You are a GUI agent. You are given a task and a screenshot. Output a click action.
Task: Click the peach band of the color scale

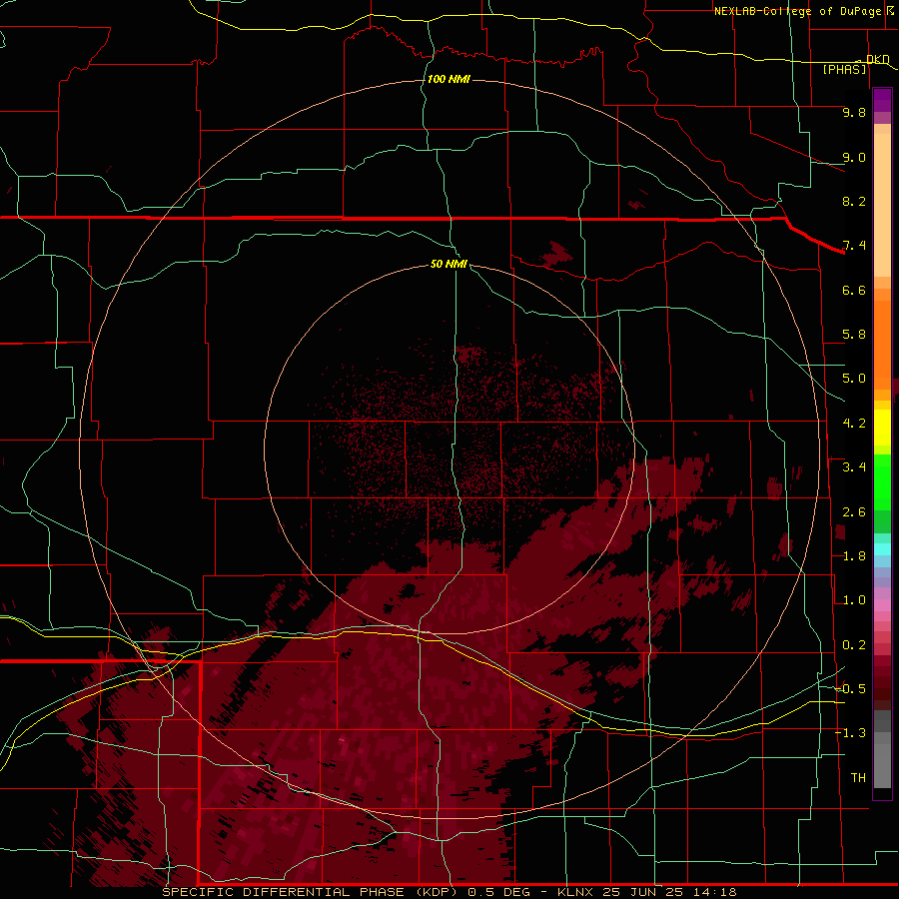click(x=882, y=201)
